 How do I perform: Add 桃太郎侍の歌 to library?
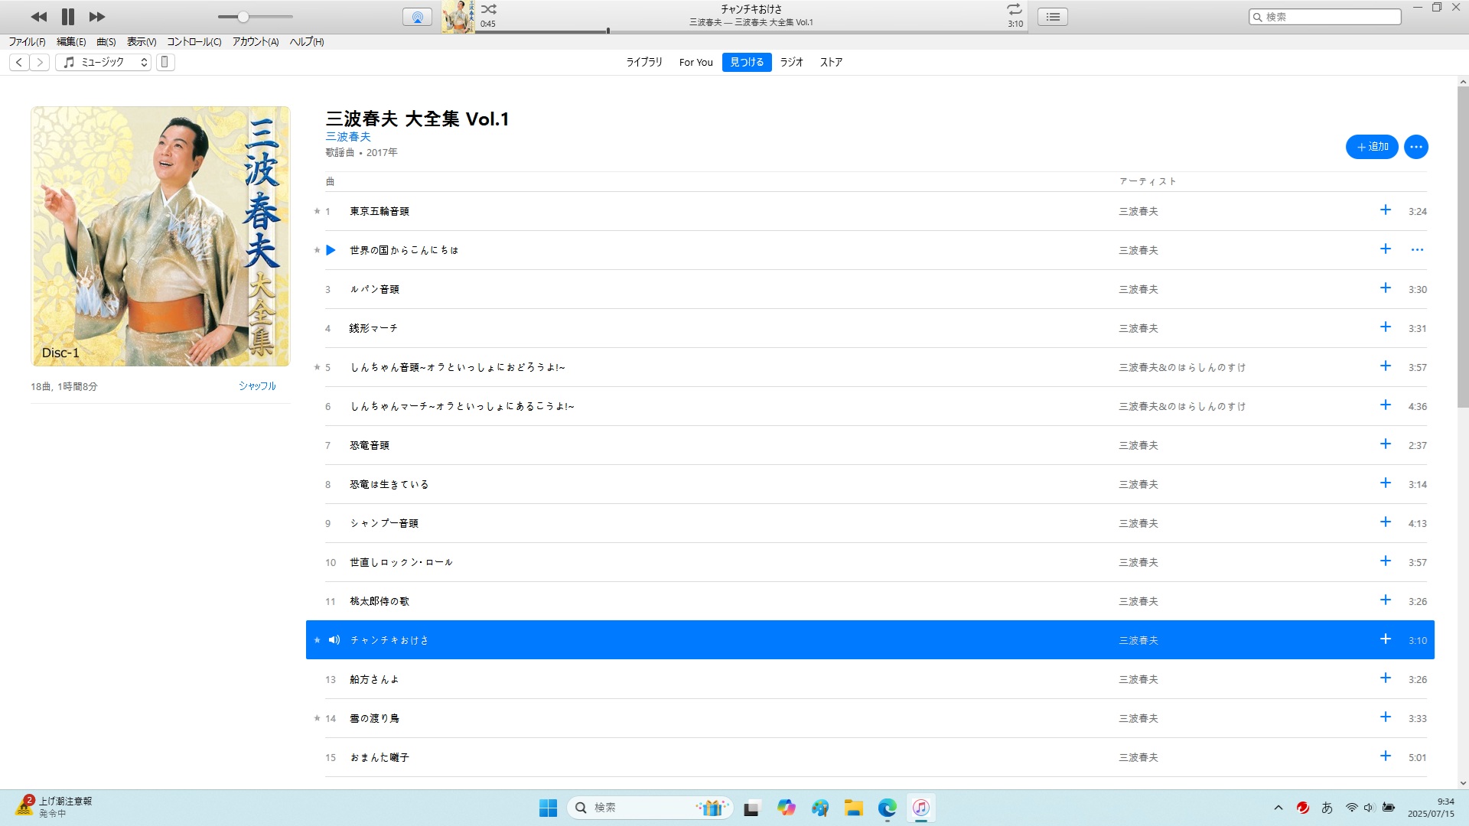(x=1386, y=600)
